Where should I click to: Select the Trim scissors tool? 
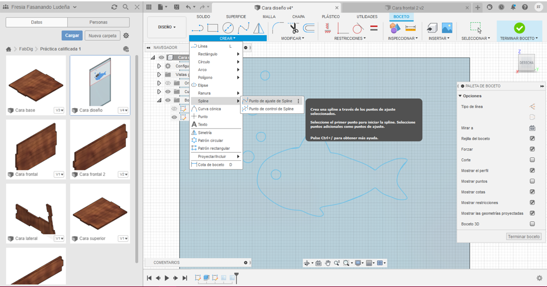[294, 28]
